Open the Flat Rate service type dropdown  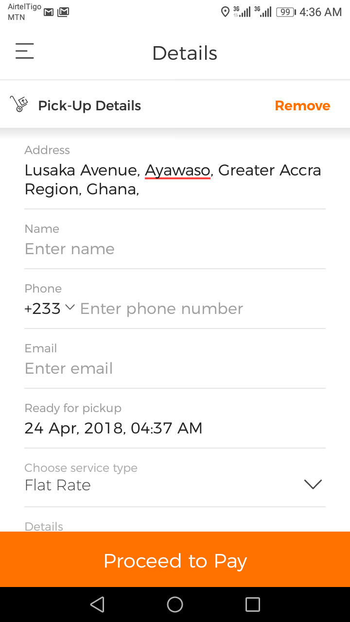pos(313,484)
